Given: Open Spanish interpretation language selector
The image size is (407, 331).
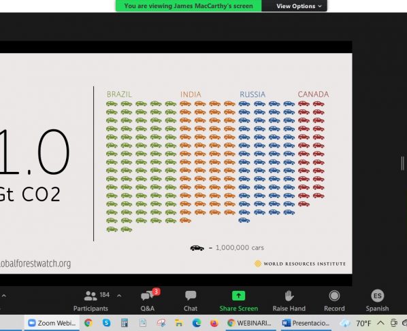Looking at the screenshot, I should tap(377, 300).
